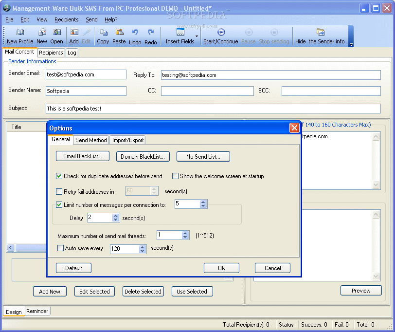
Task: Click Add New button
Action: coord(50,292)
